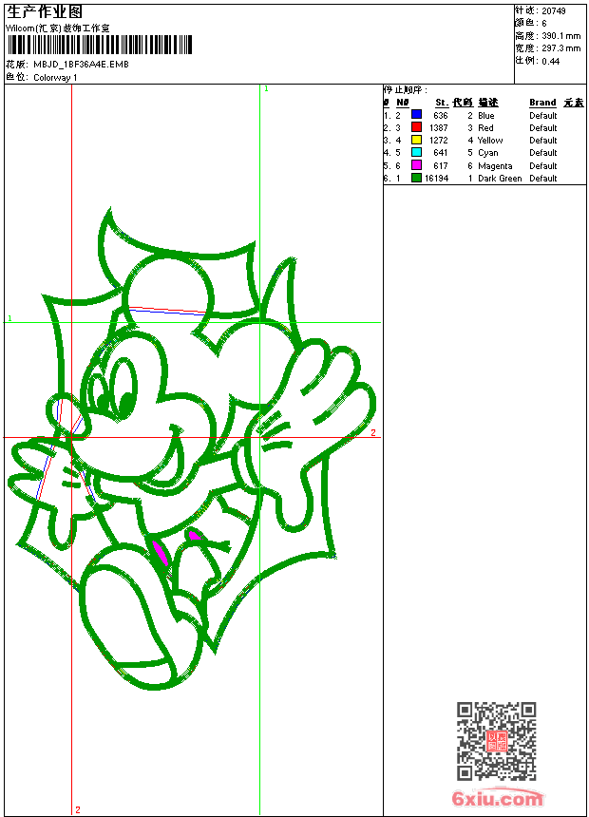
Task: Click the 生产作业图 title
Action: (45, 12)
